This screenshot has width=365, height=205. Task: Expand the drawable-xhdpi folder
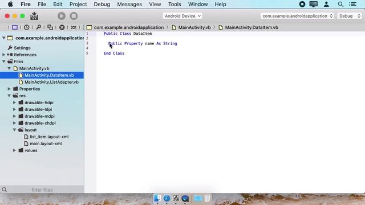pos(14,123)
